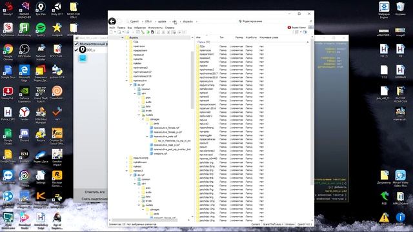Collapse the Папки group in file list
The image size is (413, 232).
[307, 42]
